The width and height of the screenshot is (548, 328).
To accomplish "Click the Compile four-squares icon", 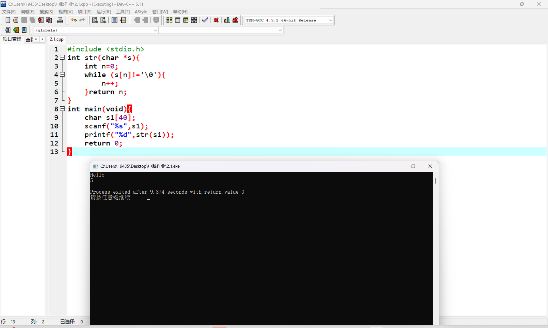I will coord(169,20).
